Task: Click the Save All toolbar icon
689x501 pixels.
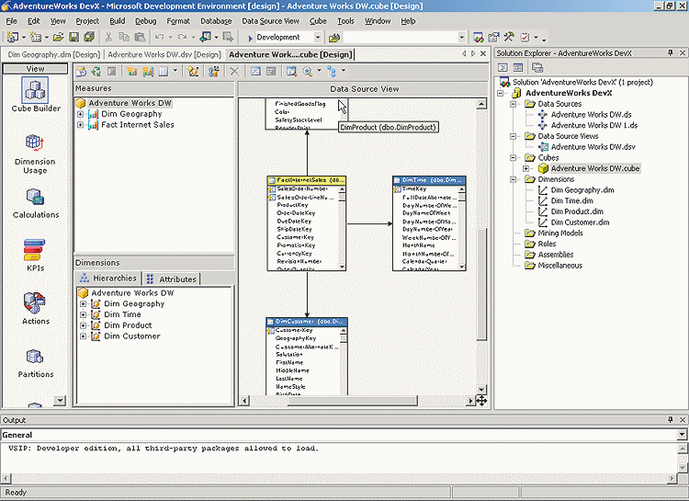Action: pyautogui.click(x=89, y=38)
